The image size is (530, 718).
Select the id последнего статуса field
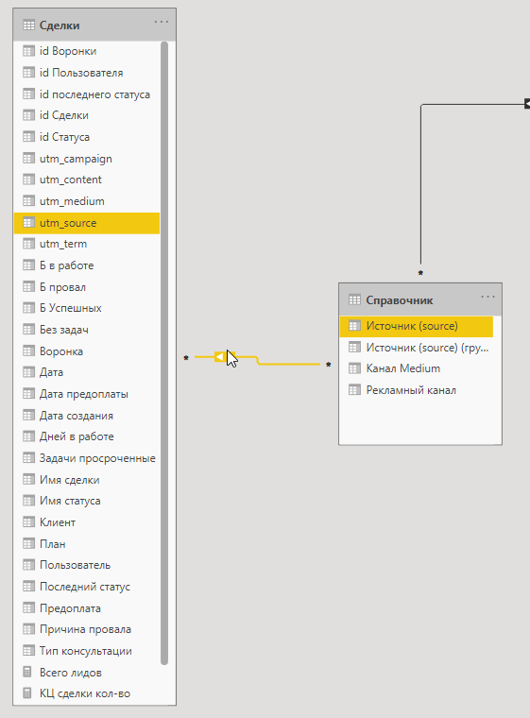point(87,94)
